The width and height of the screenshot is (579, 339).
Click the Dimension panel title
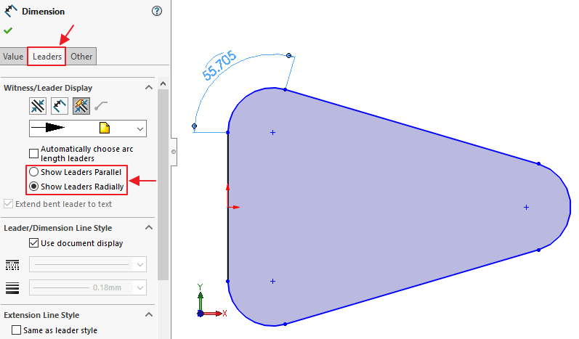tap(43, 12)
